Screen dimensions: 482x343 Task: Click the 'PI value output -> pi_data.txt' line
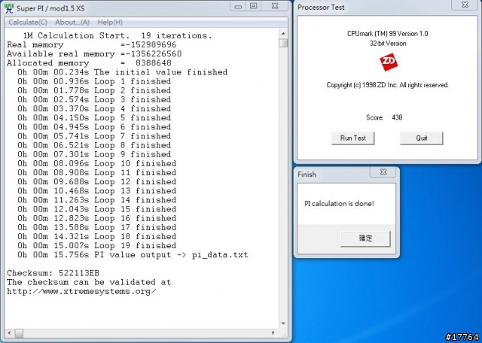pos(133,255)
